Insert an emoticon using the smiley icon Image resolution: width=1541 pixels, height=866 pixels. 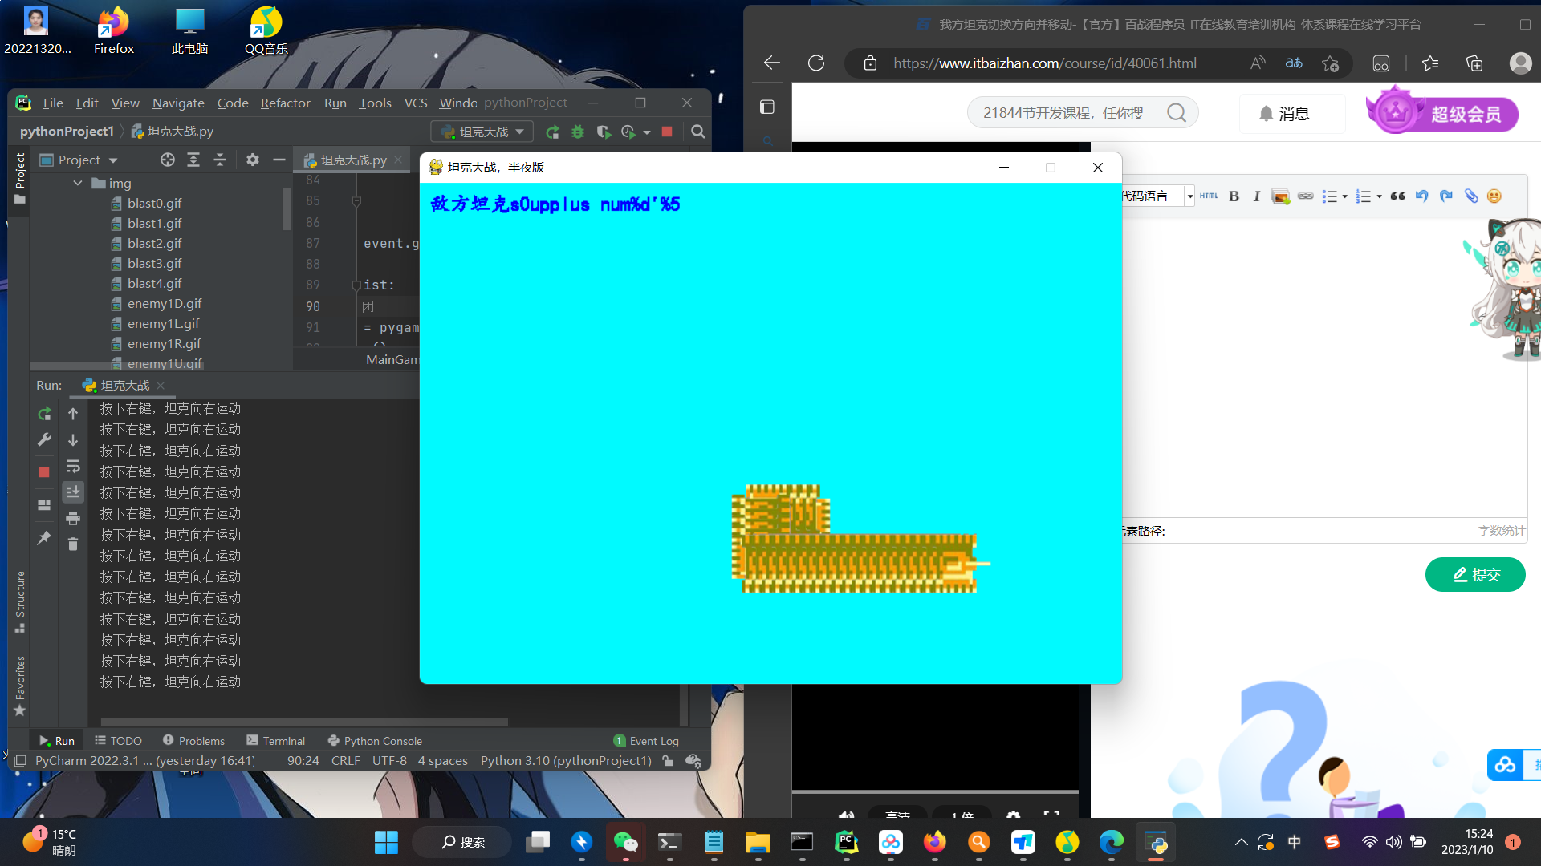click(1494, 196)
